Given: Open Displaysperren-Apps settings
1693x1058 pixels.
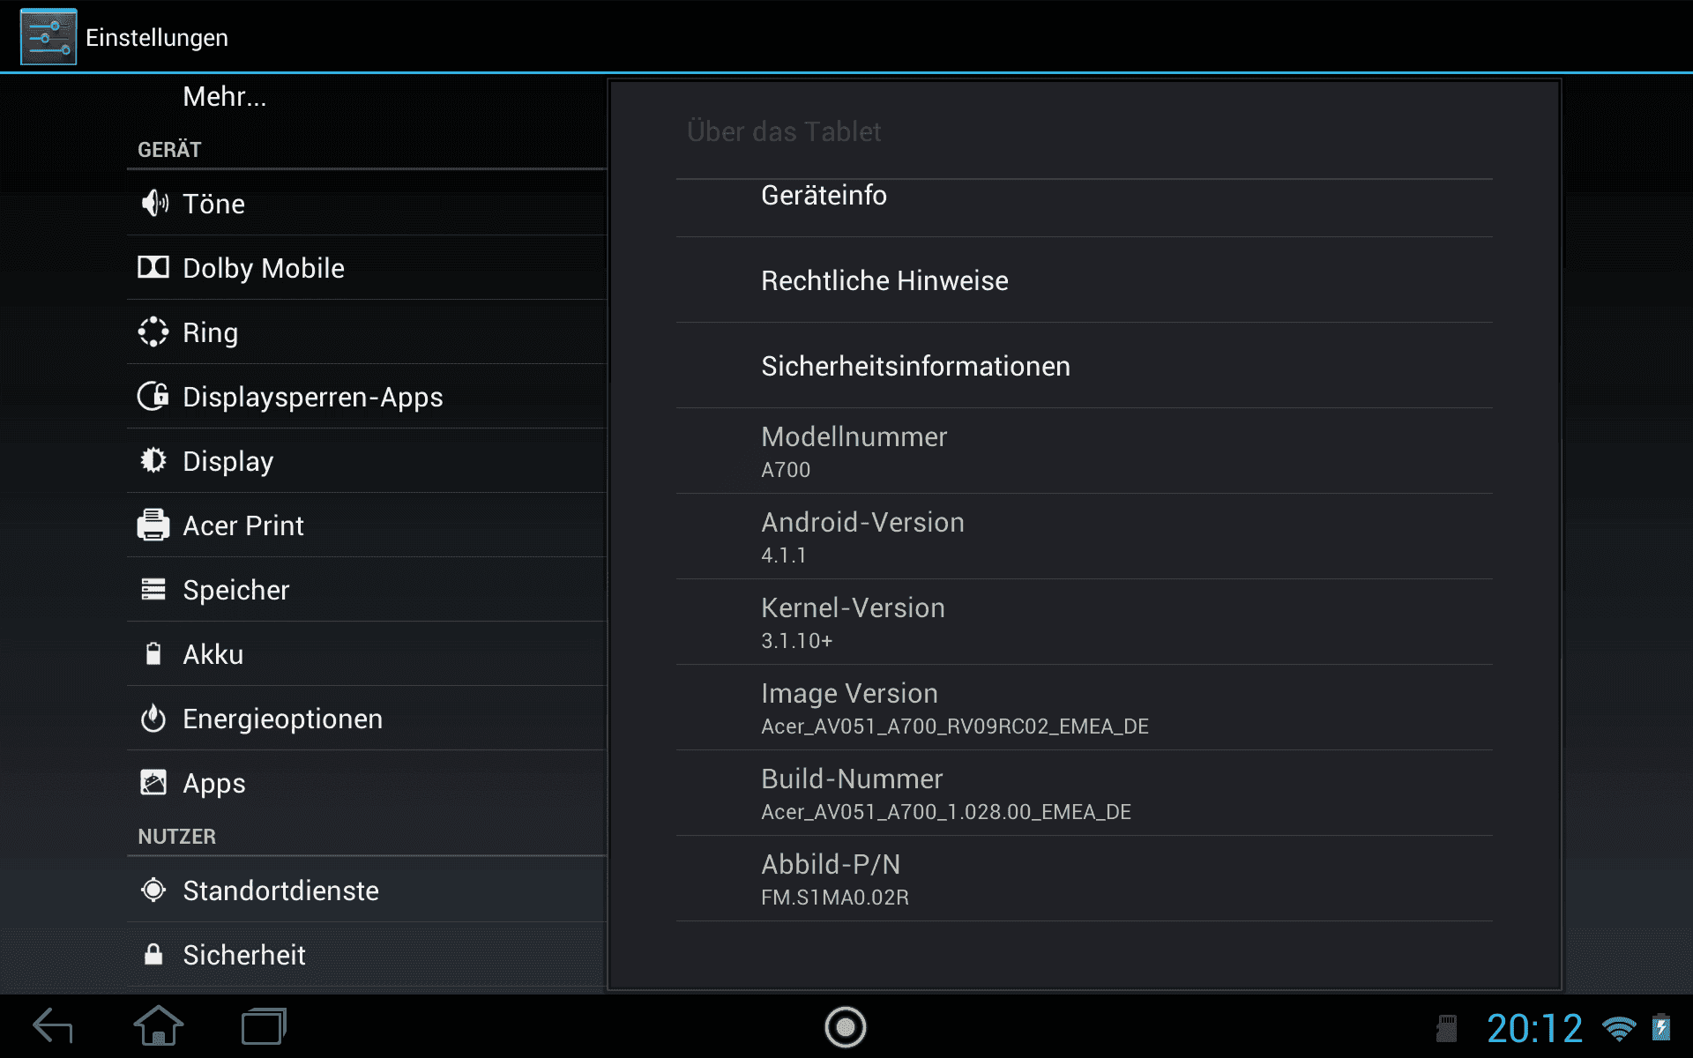Looking at the screenshot, I should [x=367, y=397].
